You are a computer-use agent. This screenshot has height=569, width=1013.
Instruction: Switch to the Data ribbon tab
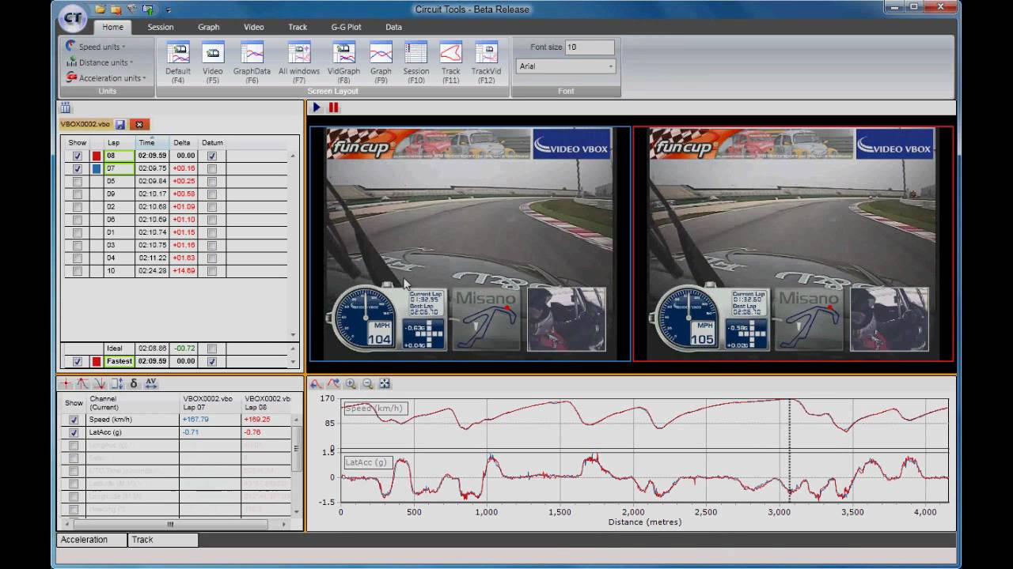click(x=393, y=27)
